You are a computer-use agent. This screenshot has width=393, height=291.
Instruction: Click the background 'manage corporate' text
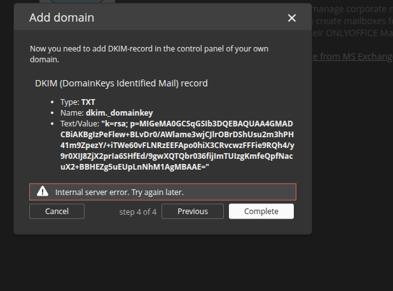point(353,9)
